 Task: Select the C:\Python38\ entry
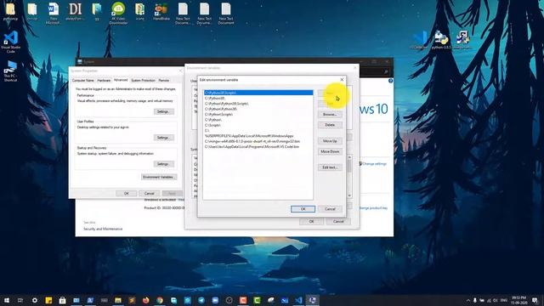pyautogui.click(x=258, y=99)
